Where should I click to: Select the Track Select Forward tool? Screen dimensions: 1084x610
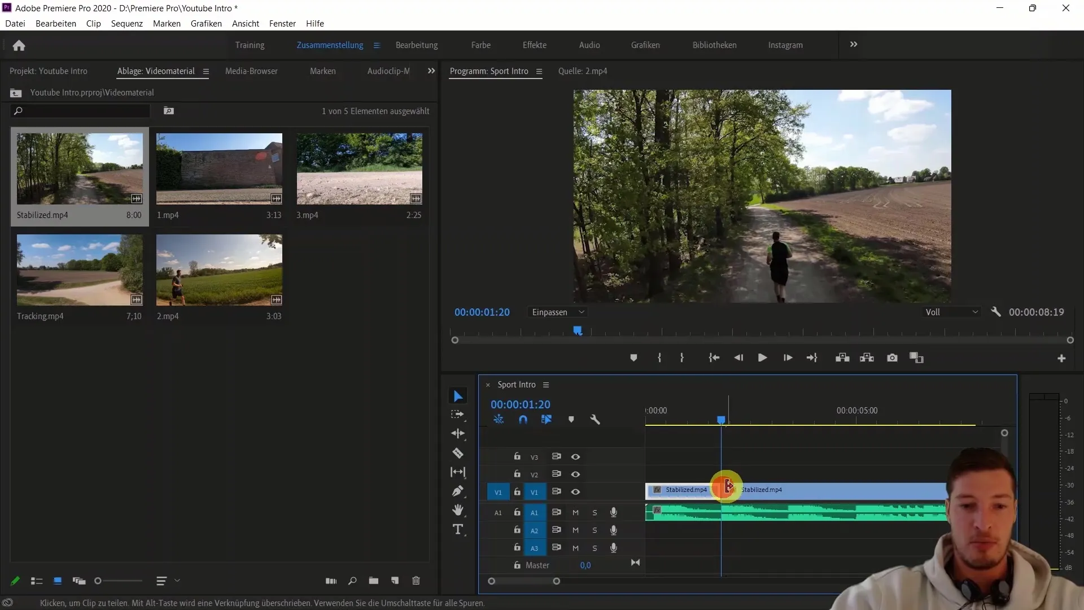(x=458, y=415)
